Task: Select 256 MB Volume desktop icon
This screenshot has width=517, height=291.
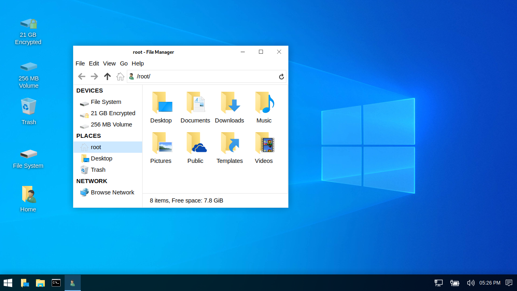Action: point(28,74)
